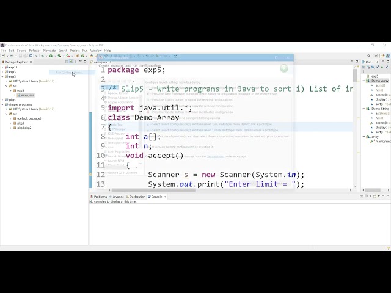Image resolution: width=391 pixels, height=293 pixels.
Task: Click the editor vertical scrollbar thumb
Action: (355, 76)
